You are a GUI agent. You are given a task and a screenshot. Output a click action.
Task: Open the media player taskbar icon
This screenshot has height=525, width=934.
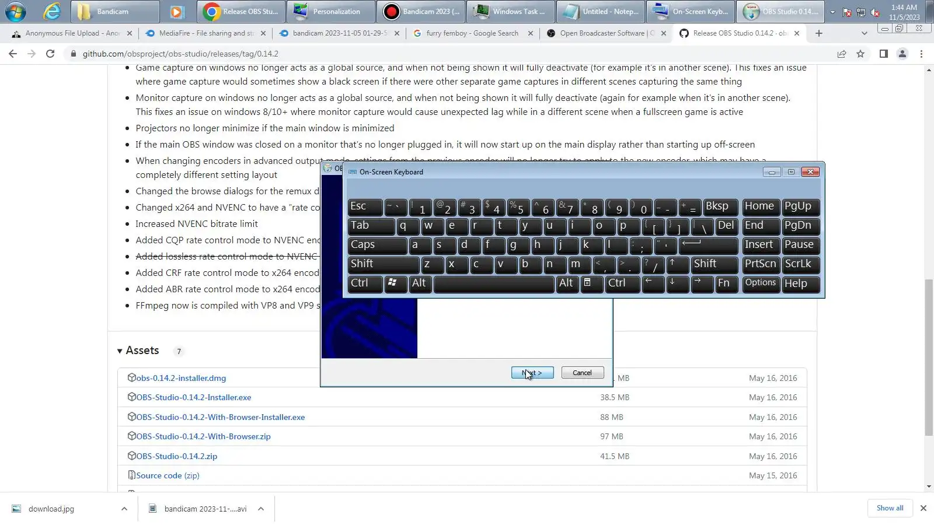tap(177, 11)
